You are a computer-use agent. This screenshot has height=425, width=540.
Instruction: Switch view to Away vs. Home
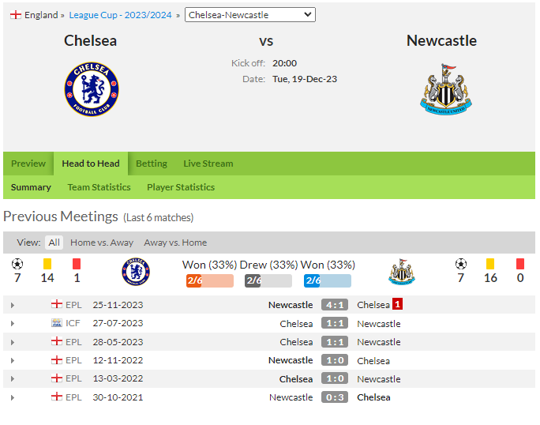click(175, 243)
